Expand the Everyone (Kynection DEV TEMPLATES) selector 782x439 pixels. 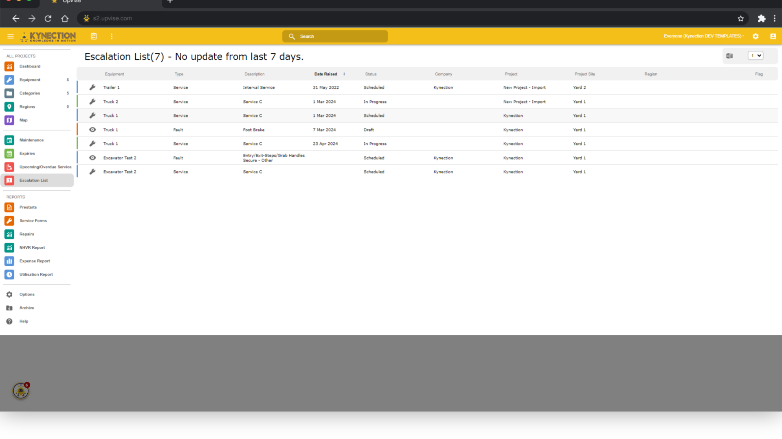[703, 36]
